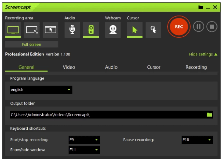Enable the webcam capture icon
The image size is (223, 161).
pos(113,30)
